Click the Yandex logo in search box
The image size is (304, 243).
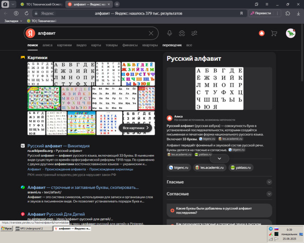[30, 33]
